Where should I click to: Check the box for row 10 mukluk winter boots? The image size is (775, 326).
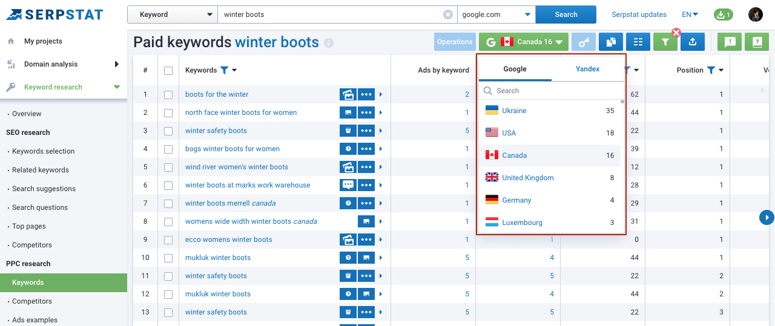tap(168, 258)
